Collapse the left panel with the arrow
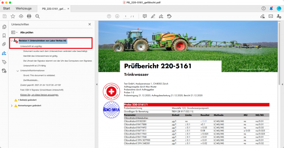This screenshot has height=148, width=284. [x=97, y=84]
